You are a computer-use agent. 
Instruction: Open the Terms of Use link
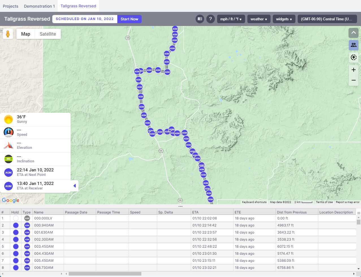(324, 202)
